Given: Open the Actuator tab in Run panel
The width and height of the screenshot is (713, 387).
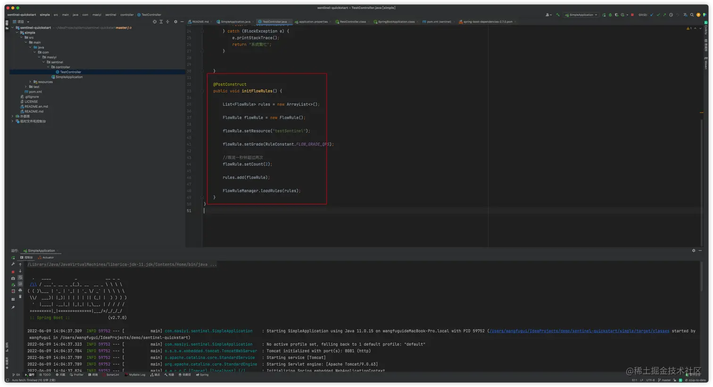Looking at the screenshot, I should 46,258.
